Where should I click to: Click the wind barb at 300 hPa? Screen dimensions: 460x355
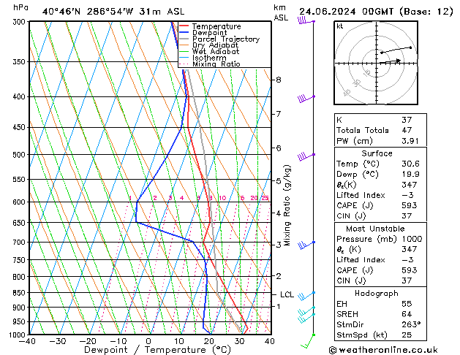point(306,20)
